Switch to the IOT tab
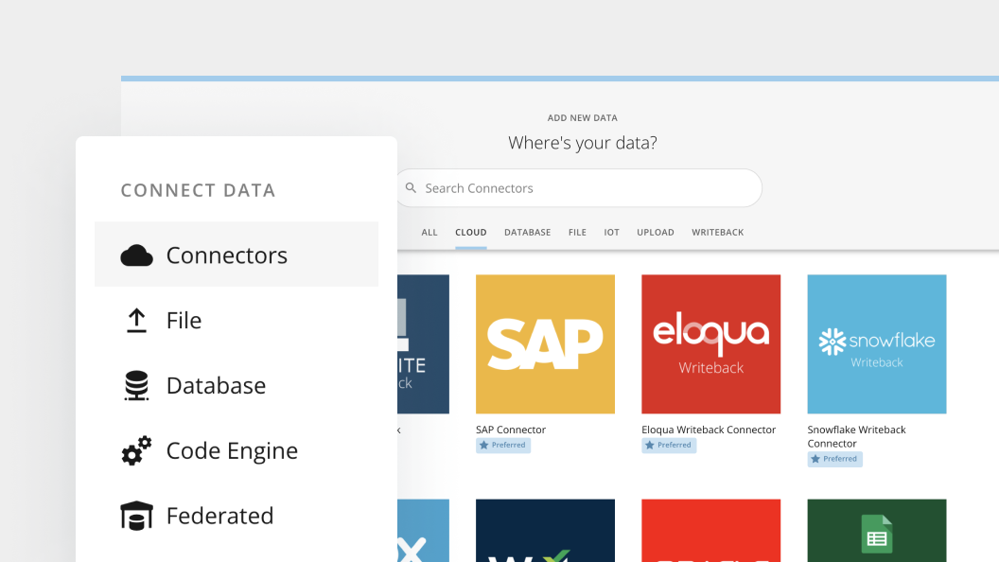This screenshot has width=999, height=562. [x=612, y=233]
